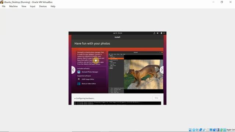The image size is (235, 132).
Task: Click the GIMP Image Editor icon
Action: (x=79, y=79)
